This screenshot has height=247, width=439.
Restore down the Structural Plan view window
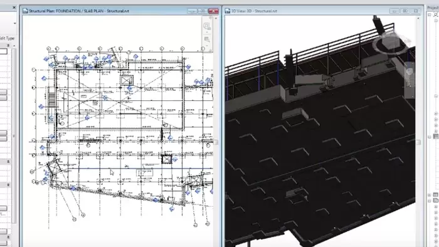coord(203,11)
